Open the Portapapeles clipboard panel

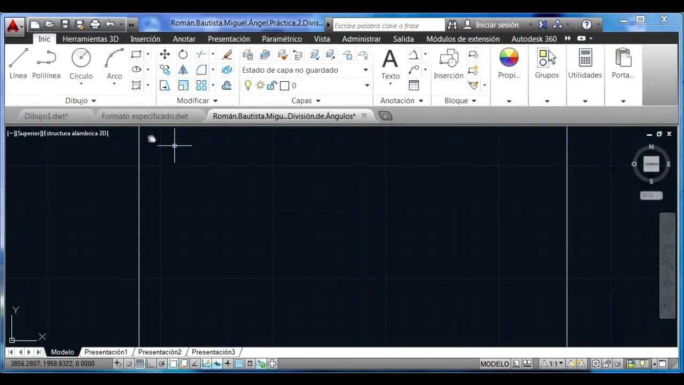623,64
